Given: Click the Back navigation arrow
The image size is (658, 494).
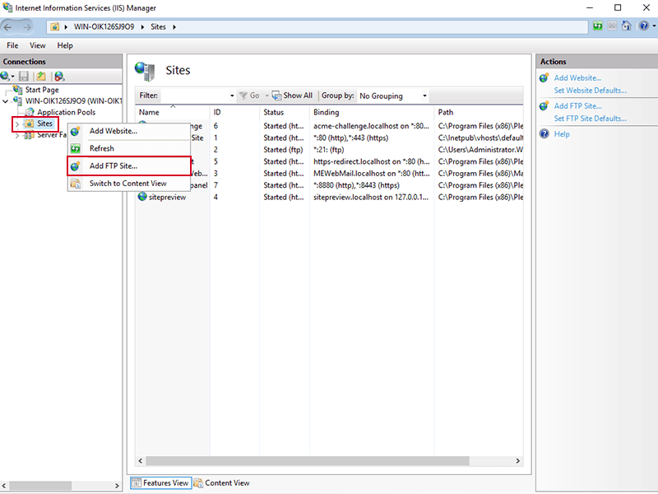Looking at the screenshot, I should click(x=8, y=27).
